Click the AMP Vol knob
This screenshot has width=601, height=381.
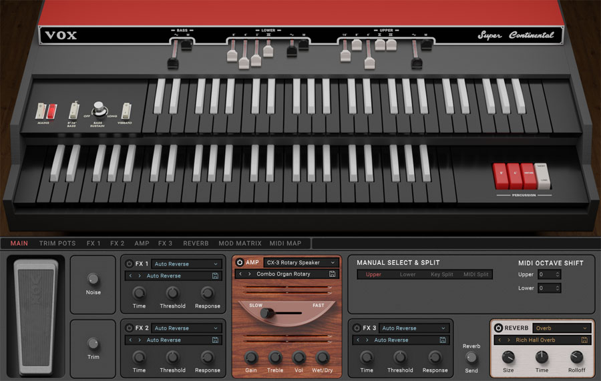pyautogui.click(x=298, y=357)
